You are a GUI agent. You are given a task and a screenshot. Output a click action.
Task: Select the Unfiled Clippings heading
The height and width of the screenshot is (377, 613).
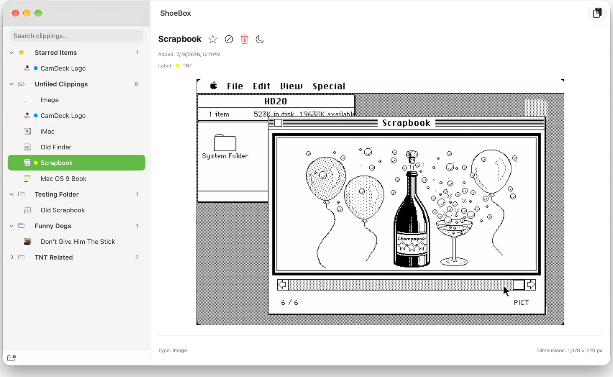pos(61,84)
